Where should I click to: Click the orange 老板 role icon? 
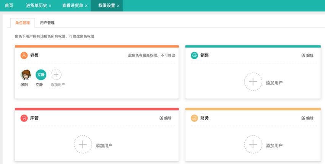click(24, 55)
